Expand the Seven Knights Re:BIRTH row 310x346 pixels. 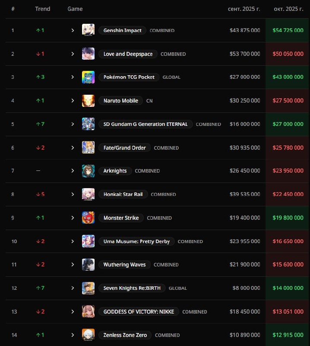pyautogui.click(x=73, y=288)
